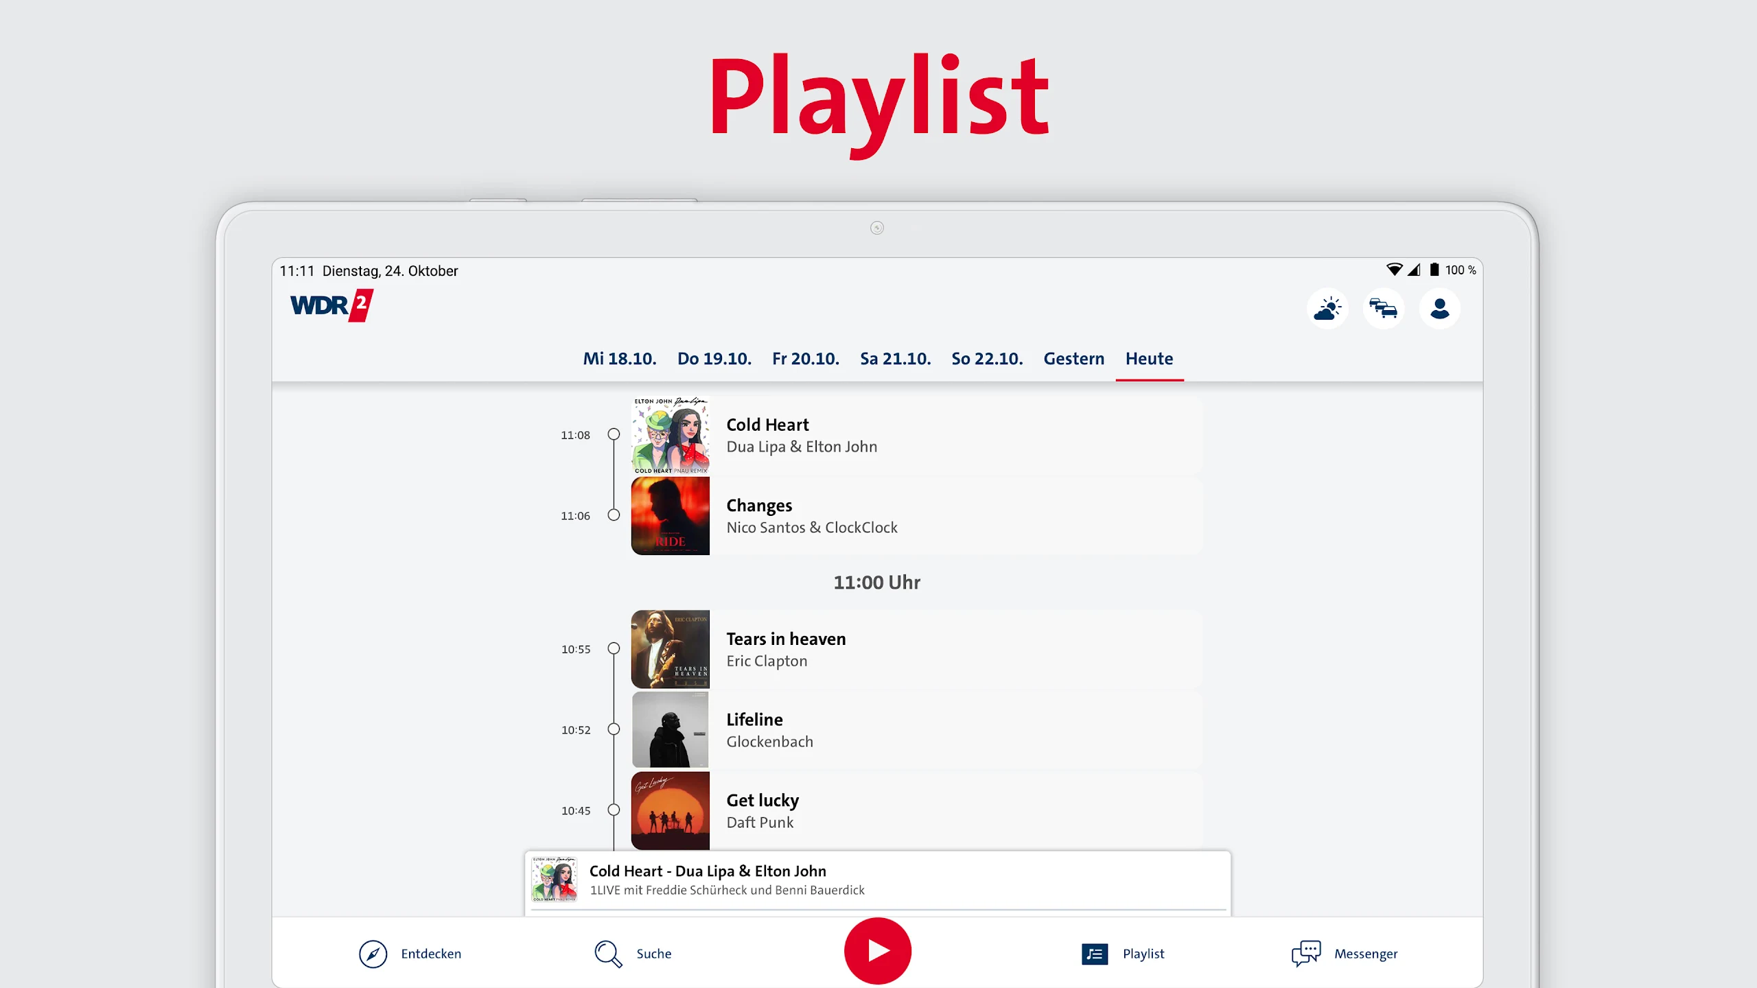Open the weather icon in the header
The height and width of the screenshot is (988, 1757).
point(1327,309)
